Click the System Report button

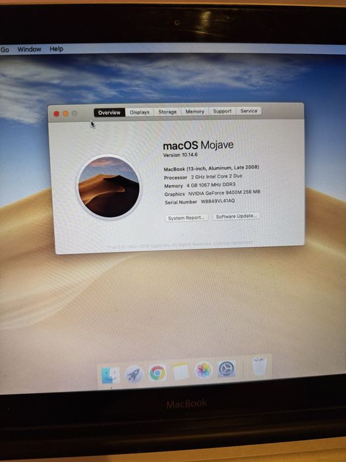coord(187,218)
